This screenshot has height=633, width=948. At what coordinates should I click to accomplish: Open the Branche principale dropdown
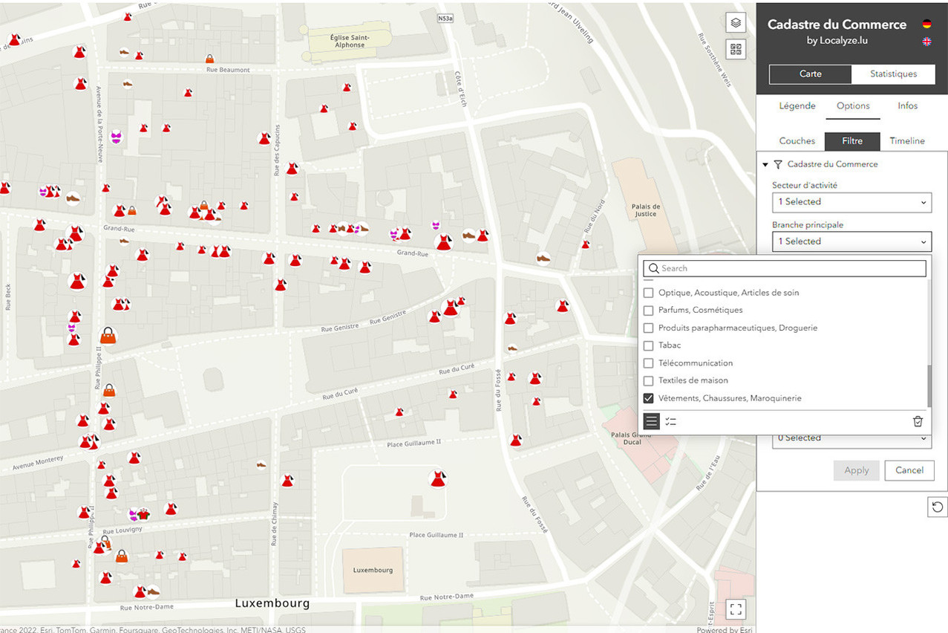coord(851,241)
